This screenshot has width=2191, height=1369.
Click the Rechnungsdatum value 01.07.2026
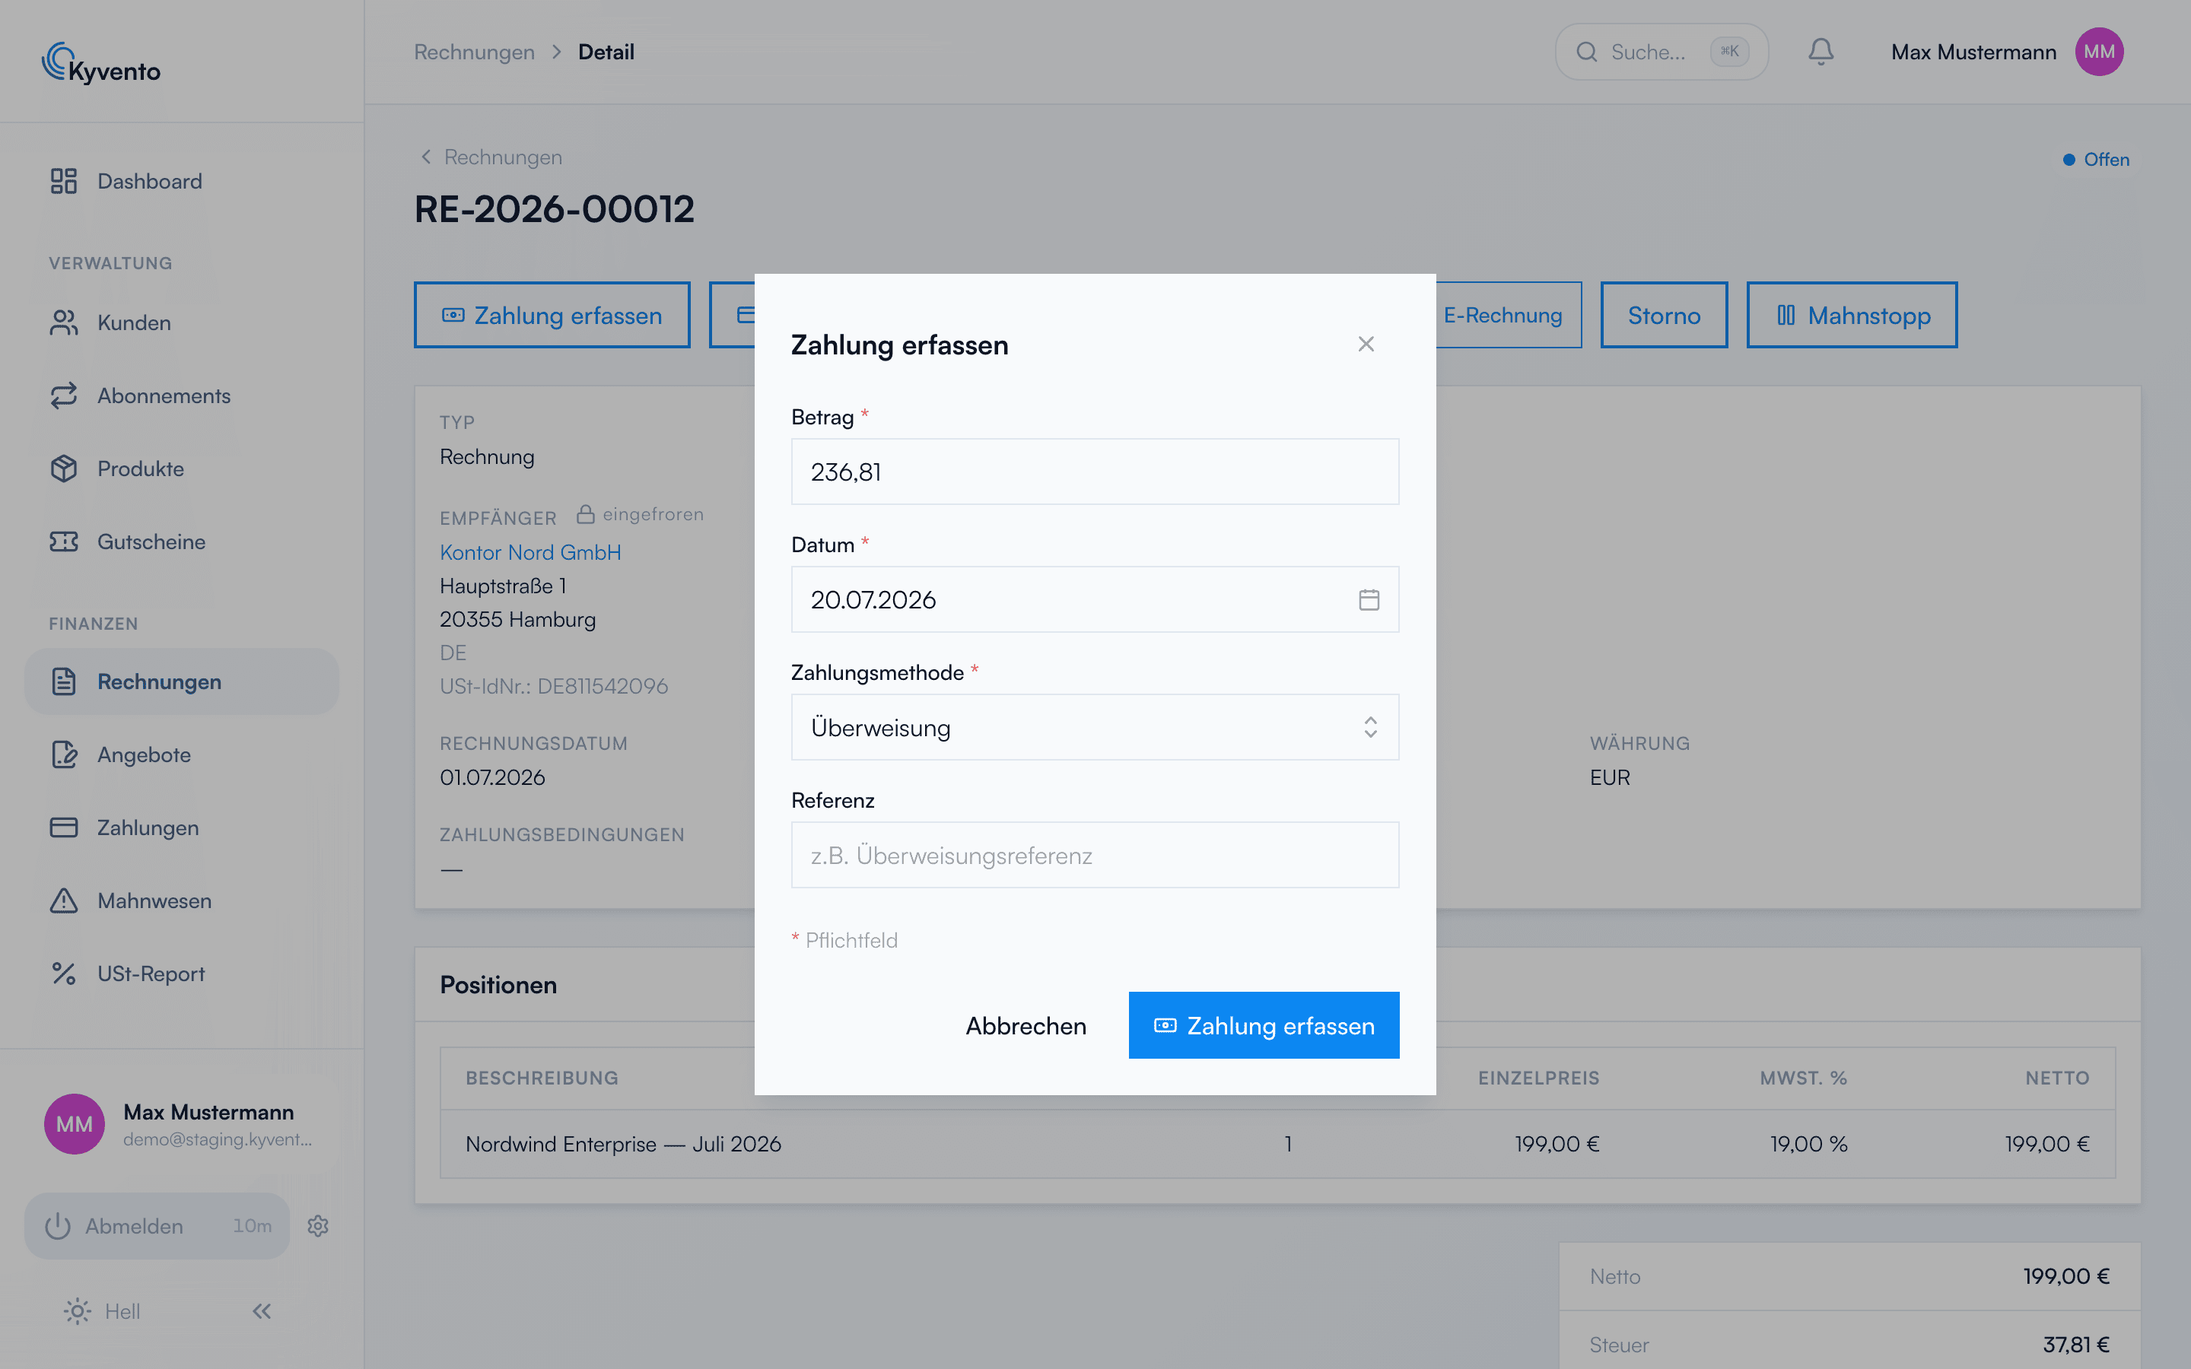pos(492,777)
